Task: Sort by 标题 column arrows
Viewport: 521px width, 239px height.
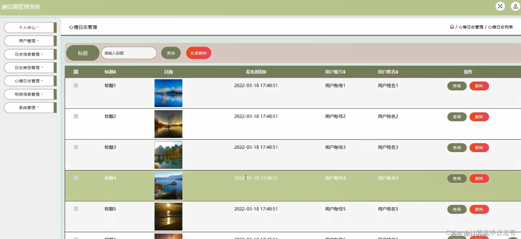Action: click(x=115, y=72)
